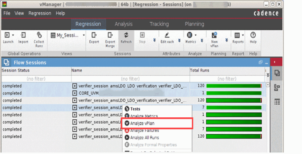Click the vManager application title icon
The width and height of the screenshot is (302, 154).
pyautogui.click(x=4, y=4)
